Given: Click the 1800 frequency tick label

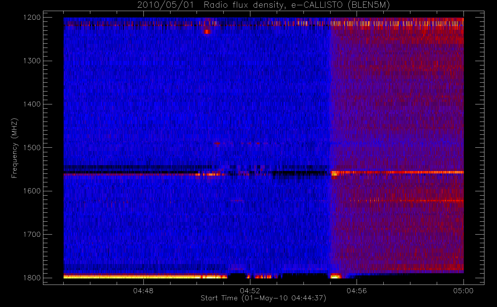Looking at the screenshot, I should point(32,278).
